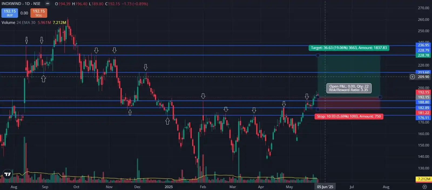Click the TradingView logo badge

(8, 174)
